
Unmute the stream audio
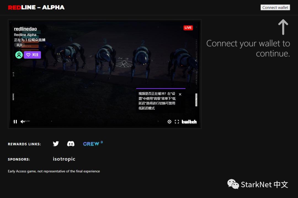(23, 122)
